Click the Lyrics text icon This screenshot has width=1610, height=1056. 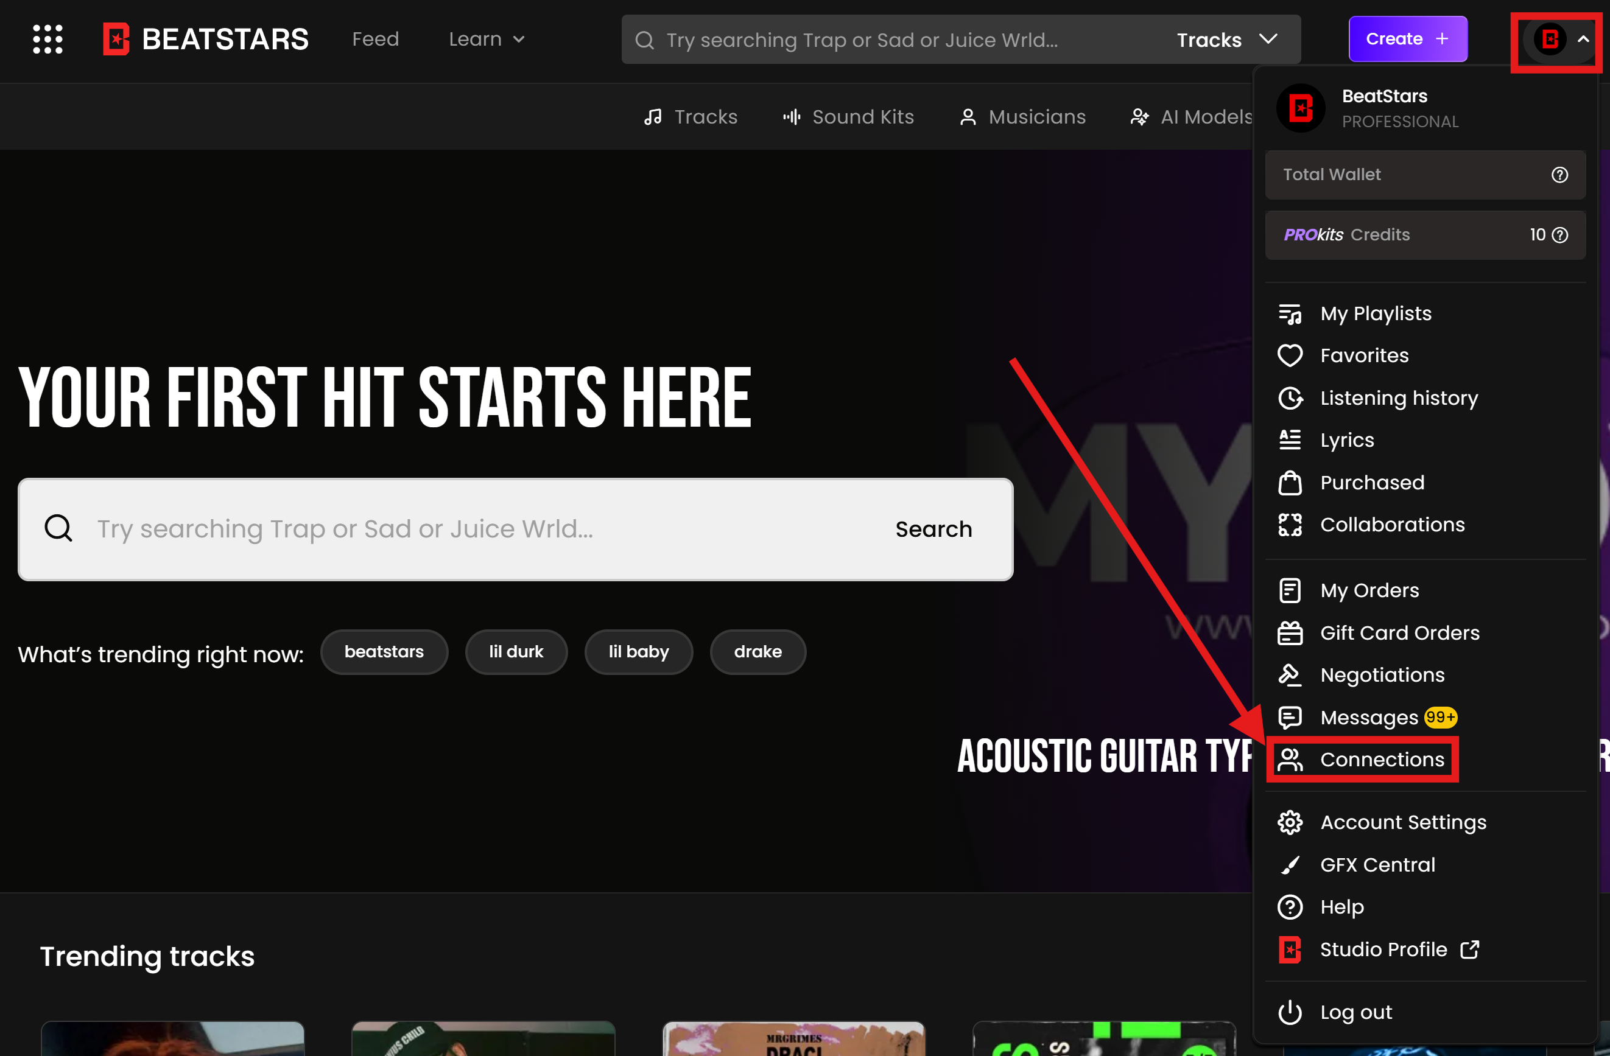click(1289, 440)
